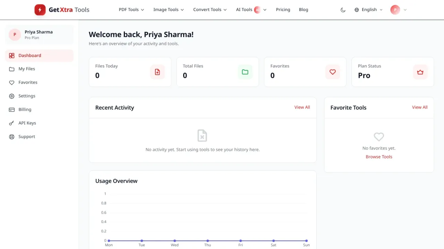The height and width of the screenshot is (249, 444).
Task: Click the Plan Status crown icon
Action: tap(420, 72)
